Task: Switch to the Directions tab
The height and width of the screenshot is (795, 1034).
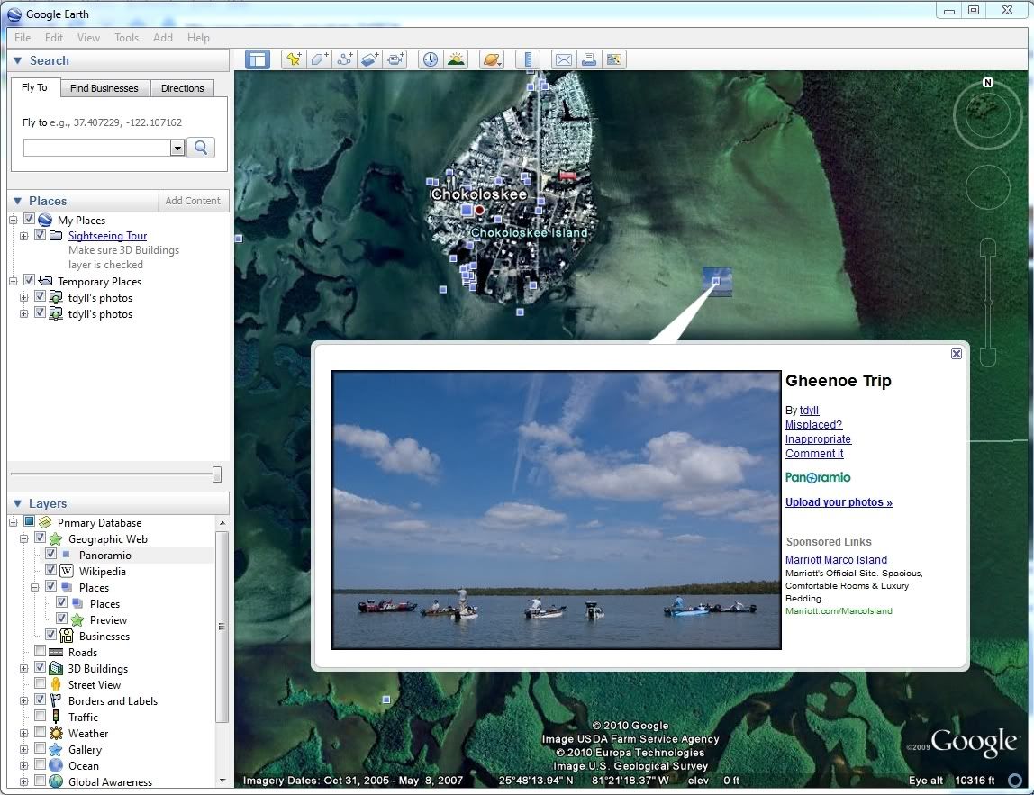Action: click(x=183, y=88)
